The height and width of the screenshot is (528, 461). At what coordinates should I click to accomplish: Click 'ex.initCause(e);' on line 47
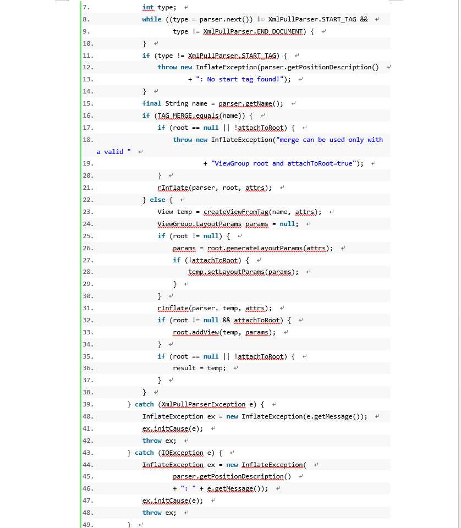pyautogui.click(x=172, y=501)
